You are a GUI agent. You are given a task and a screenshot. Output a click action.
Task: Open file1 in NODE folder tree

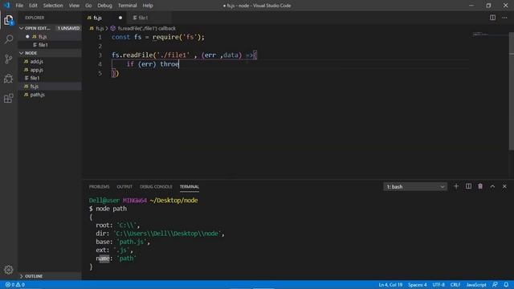35,78
